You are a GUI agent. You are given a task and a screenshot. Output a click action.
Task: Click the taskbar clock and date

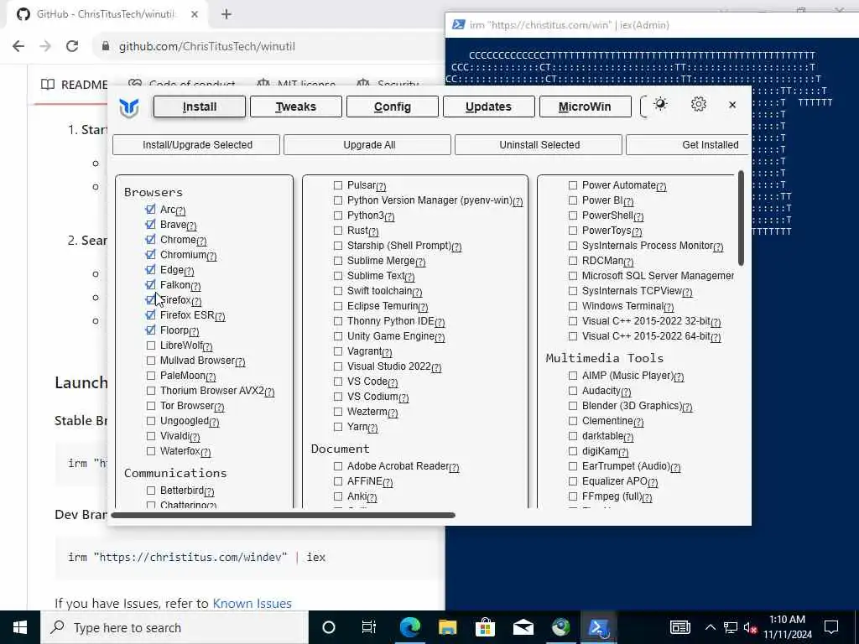pyautogui.click(x=787, y=627)
